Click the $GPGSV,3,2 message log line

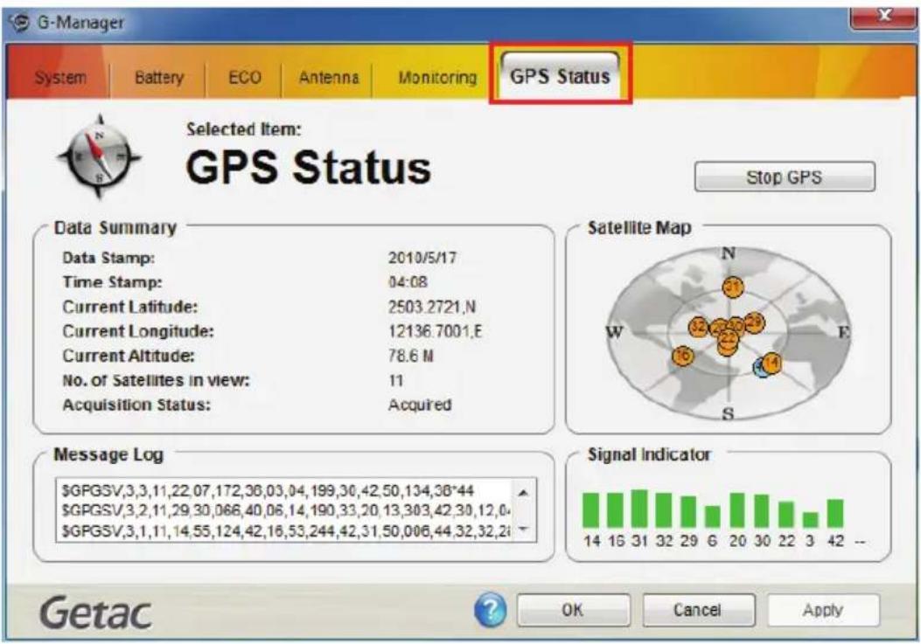point(285,510)
